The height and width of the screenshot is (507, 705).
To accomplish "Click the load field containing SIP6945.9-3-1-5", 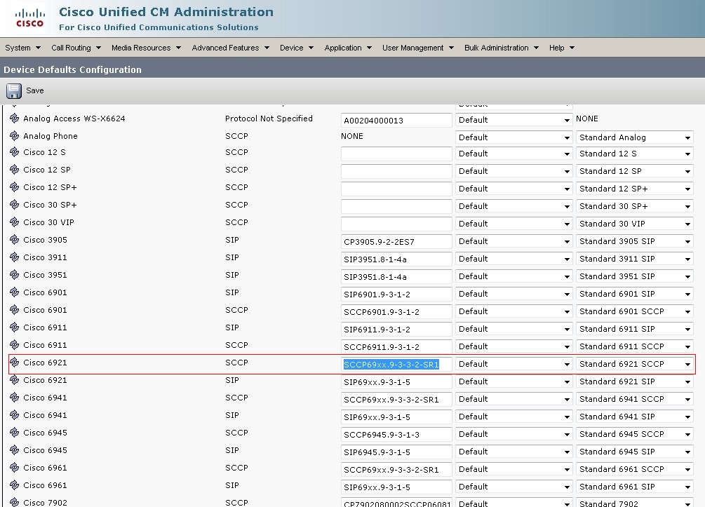I will (396, 452).
